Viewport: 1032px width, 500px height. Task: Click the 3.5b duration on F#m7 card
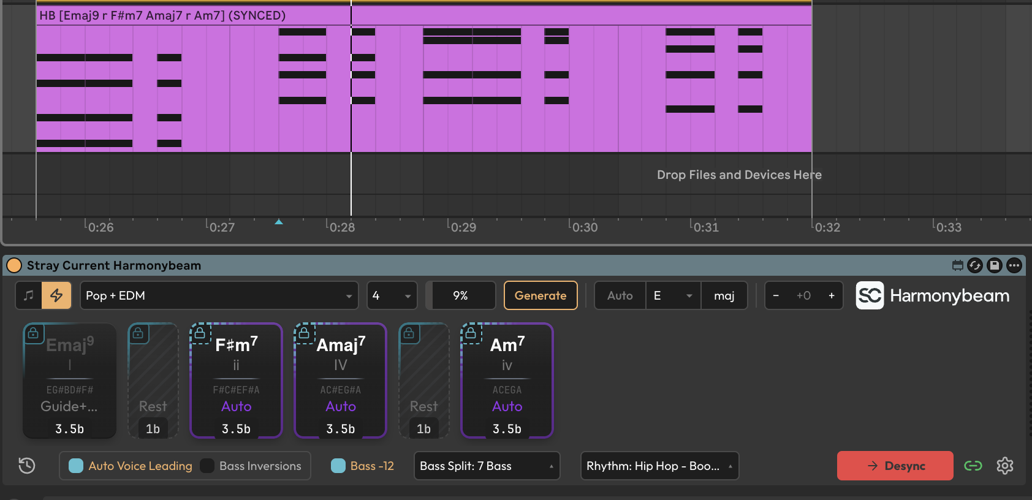point(237,429)
